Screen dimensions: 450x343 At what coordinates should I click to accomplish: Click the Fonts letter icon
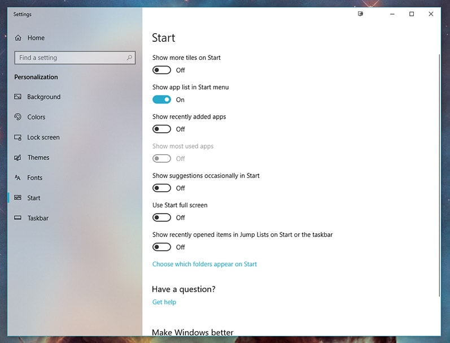(18, 177)
